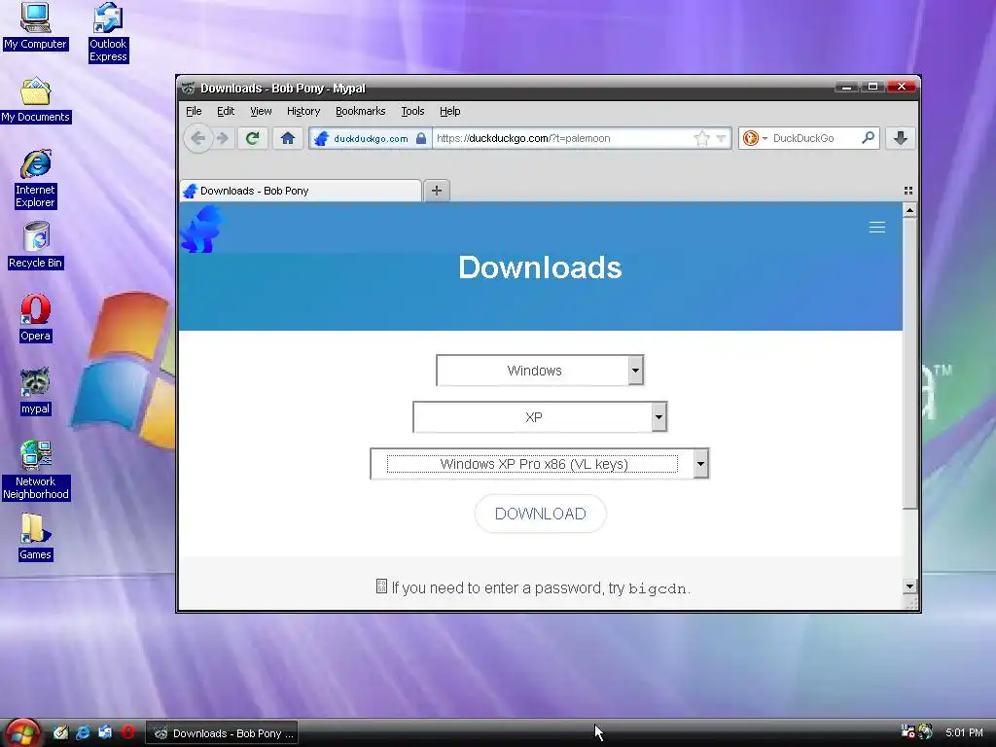Expand the Windows XP Pro x86 edition dropdown
The image size is (996, 747).
click(700, 464)
